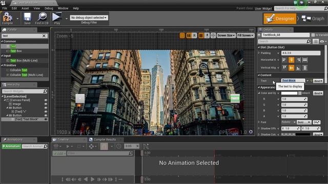Clear the Palette search with X
Viewport: 328px width, 184px height.
(x=44, y=36)
